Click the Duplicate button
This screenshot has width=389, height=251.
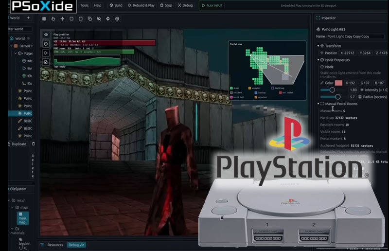click(x=17, y=144)
